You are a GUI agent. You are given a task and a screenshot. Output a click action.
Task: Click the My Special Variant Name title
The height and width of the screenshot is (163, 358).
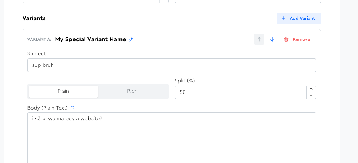coord(90,39)
